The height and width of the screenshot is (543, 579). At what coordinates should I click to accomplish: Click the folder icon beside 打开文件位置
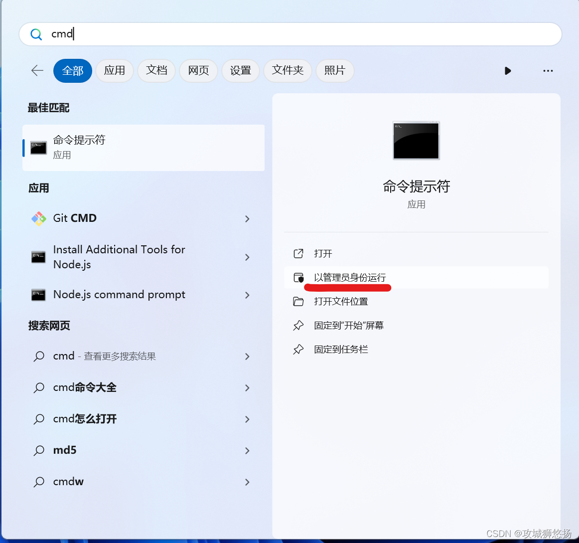coord(298,301)
